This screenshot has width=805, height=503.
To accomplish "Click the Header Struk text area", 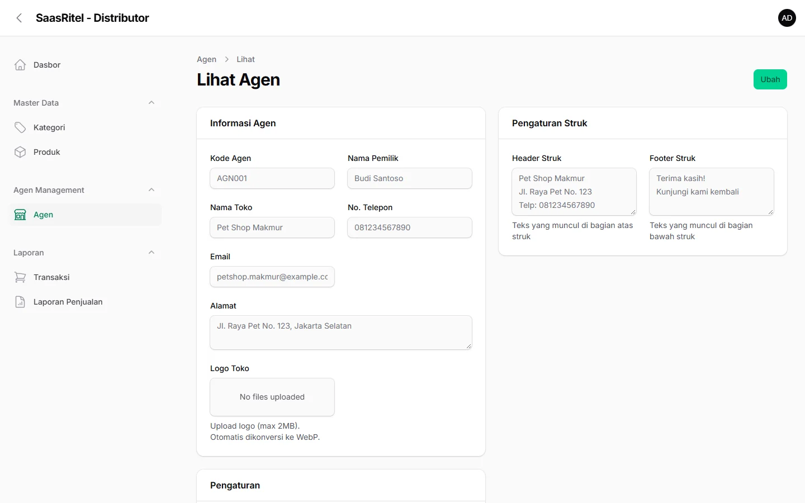I will pyautogui.click(x=574, y=192).
